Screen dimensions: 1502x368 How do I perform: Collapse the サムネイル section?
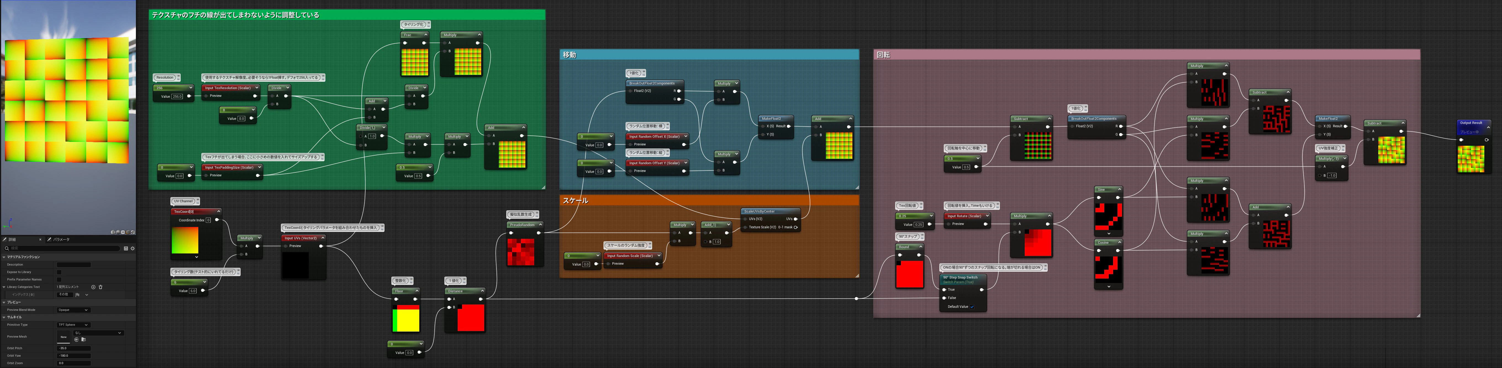[x=4, y=317]
